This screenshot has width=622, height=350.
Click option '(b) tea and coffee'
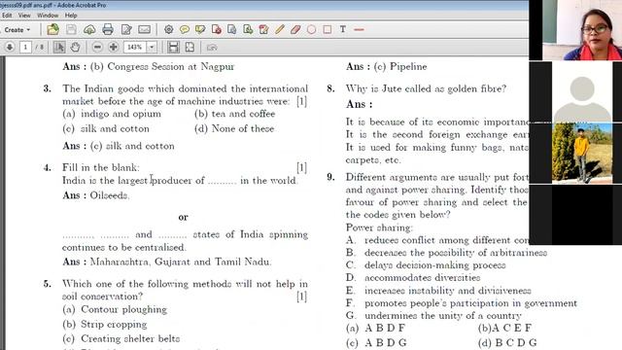coord(234,114)
